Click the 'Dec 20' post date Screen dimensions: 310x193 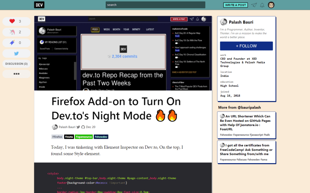click(x=91, y=127)
